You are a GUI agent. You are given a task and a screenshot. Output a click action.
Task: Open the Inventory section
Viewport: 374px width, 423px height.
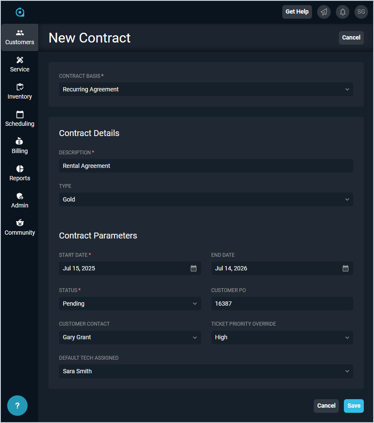point(20,92)
